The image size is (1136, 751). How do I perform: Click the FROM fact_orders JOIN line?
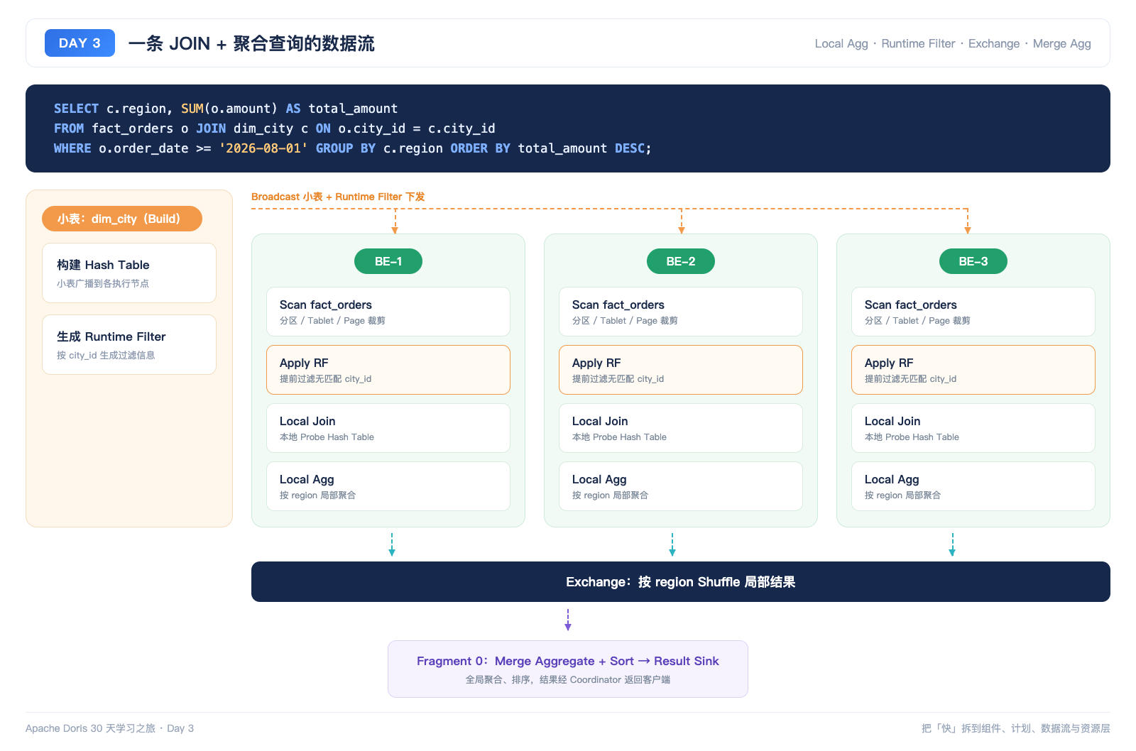pos(275,128)
